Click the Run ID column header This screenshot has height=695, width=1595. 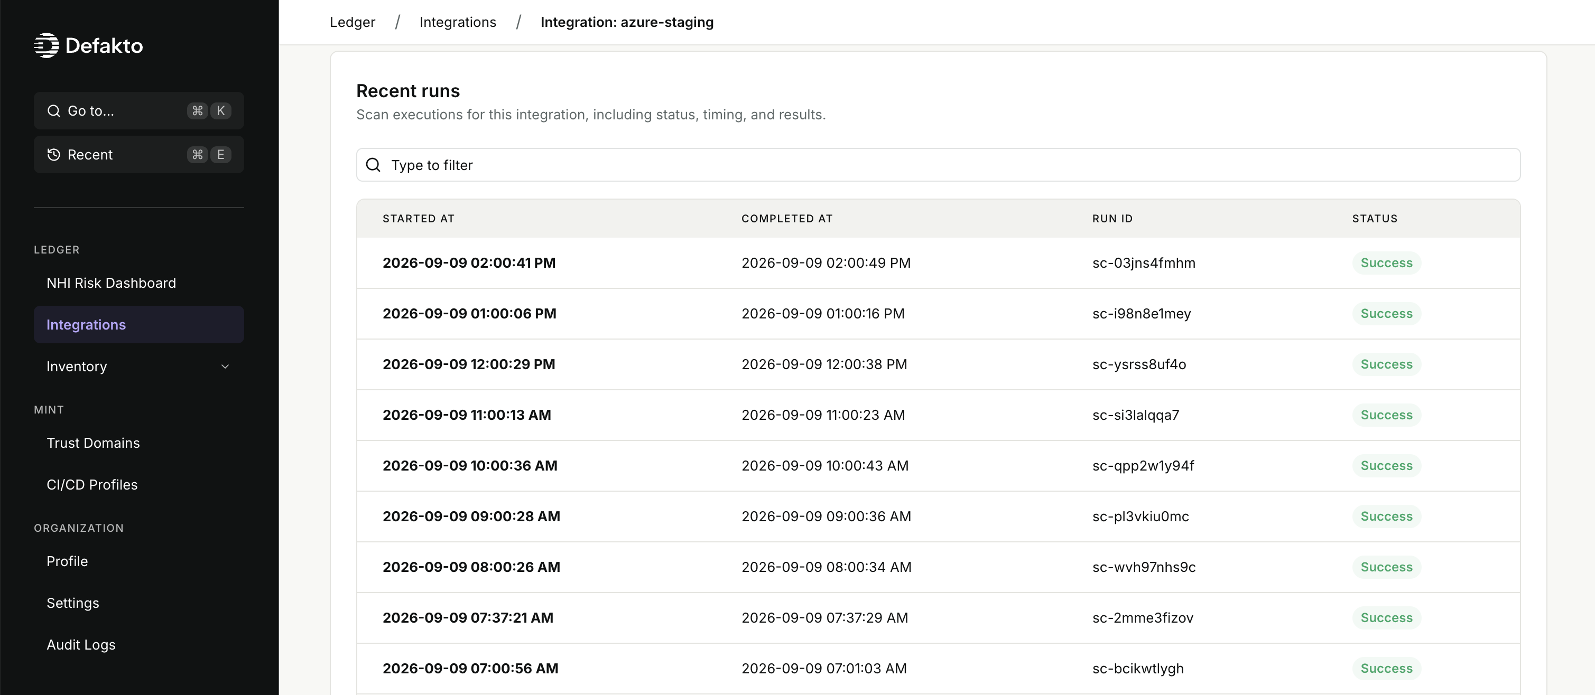pyautogui.click(x=1112, y=219)
